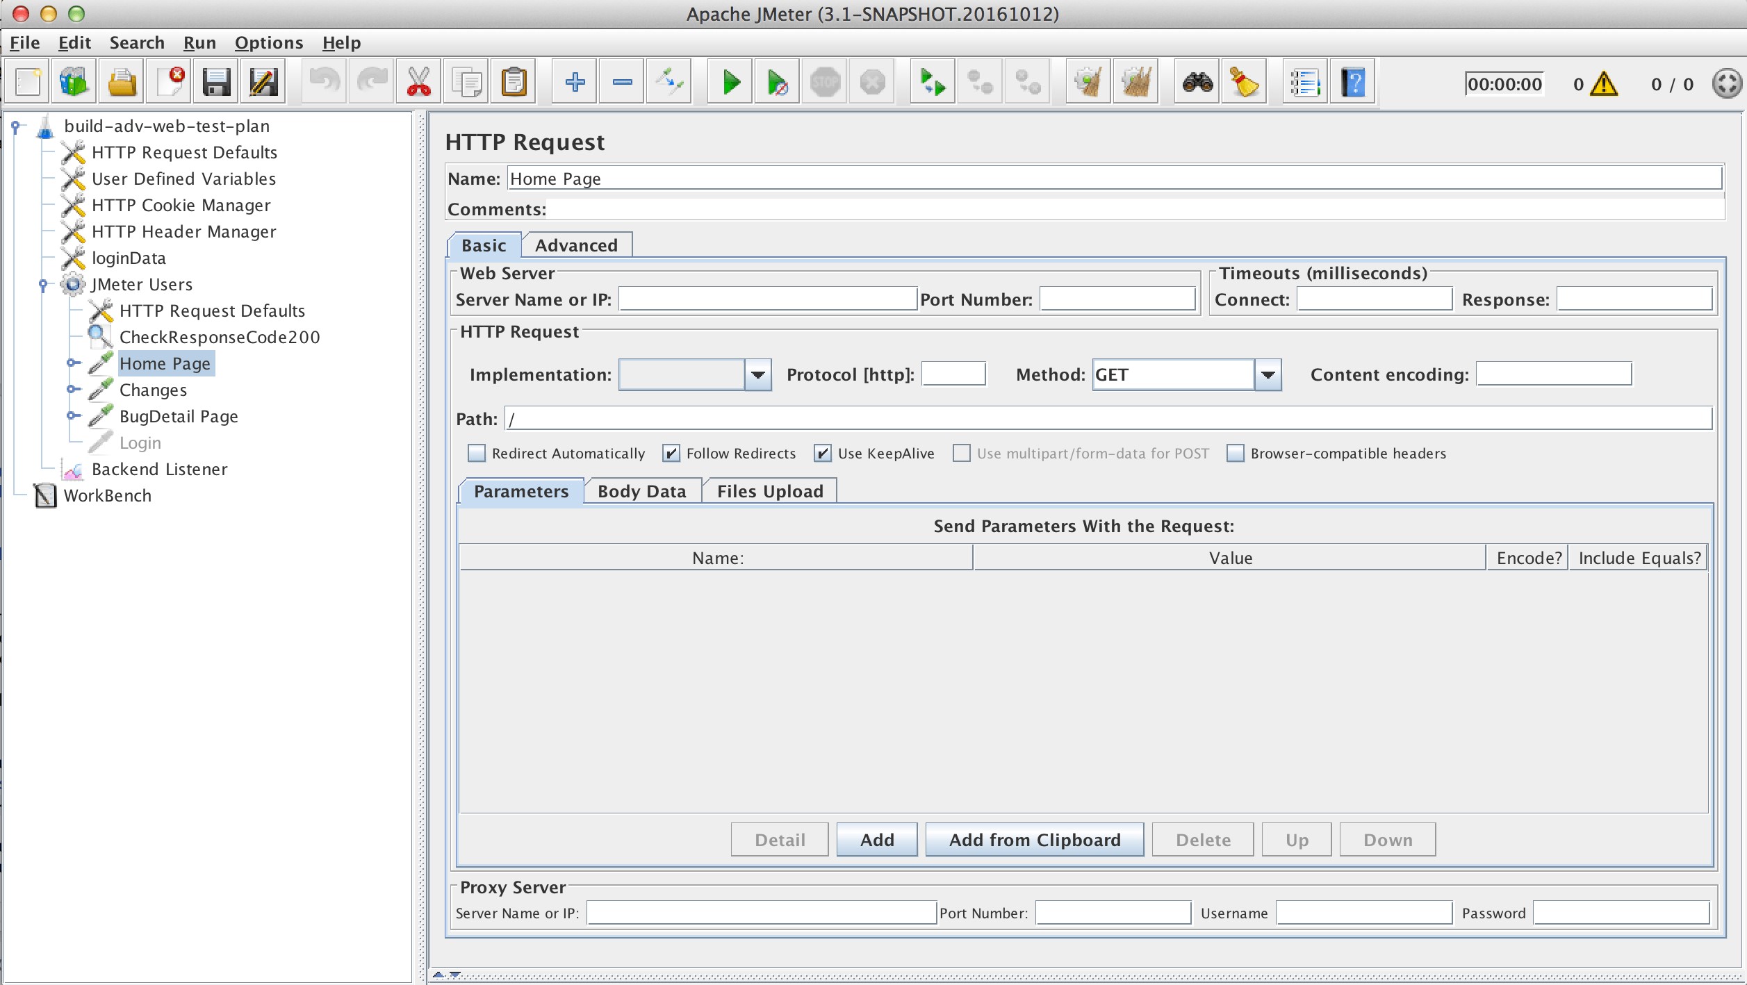1747x985 pixels.
Task: Open the Implementation dropdown
Action: tap(757, 374)
